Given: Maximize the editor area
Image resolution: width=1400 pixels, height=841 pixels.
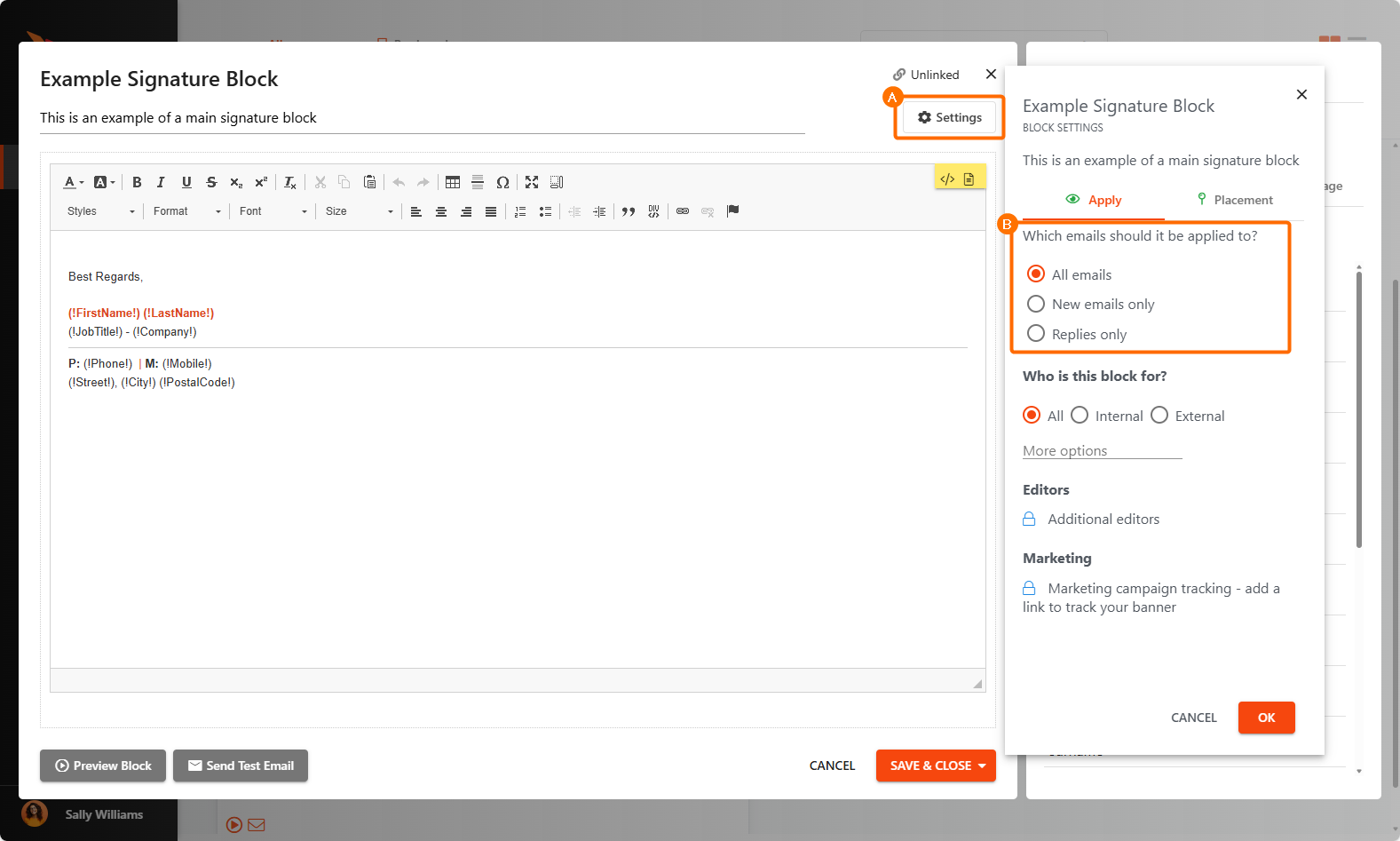Looking at the screenshot, I should point(532,182).
